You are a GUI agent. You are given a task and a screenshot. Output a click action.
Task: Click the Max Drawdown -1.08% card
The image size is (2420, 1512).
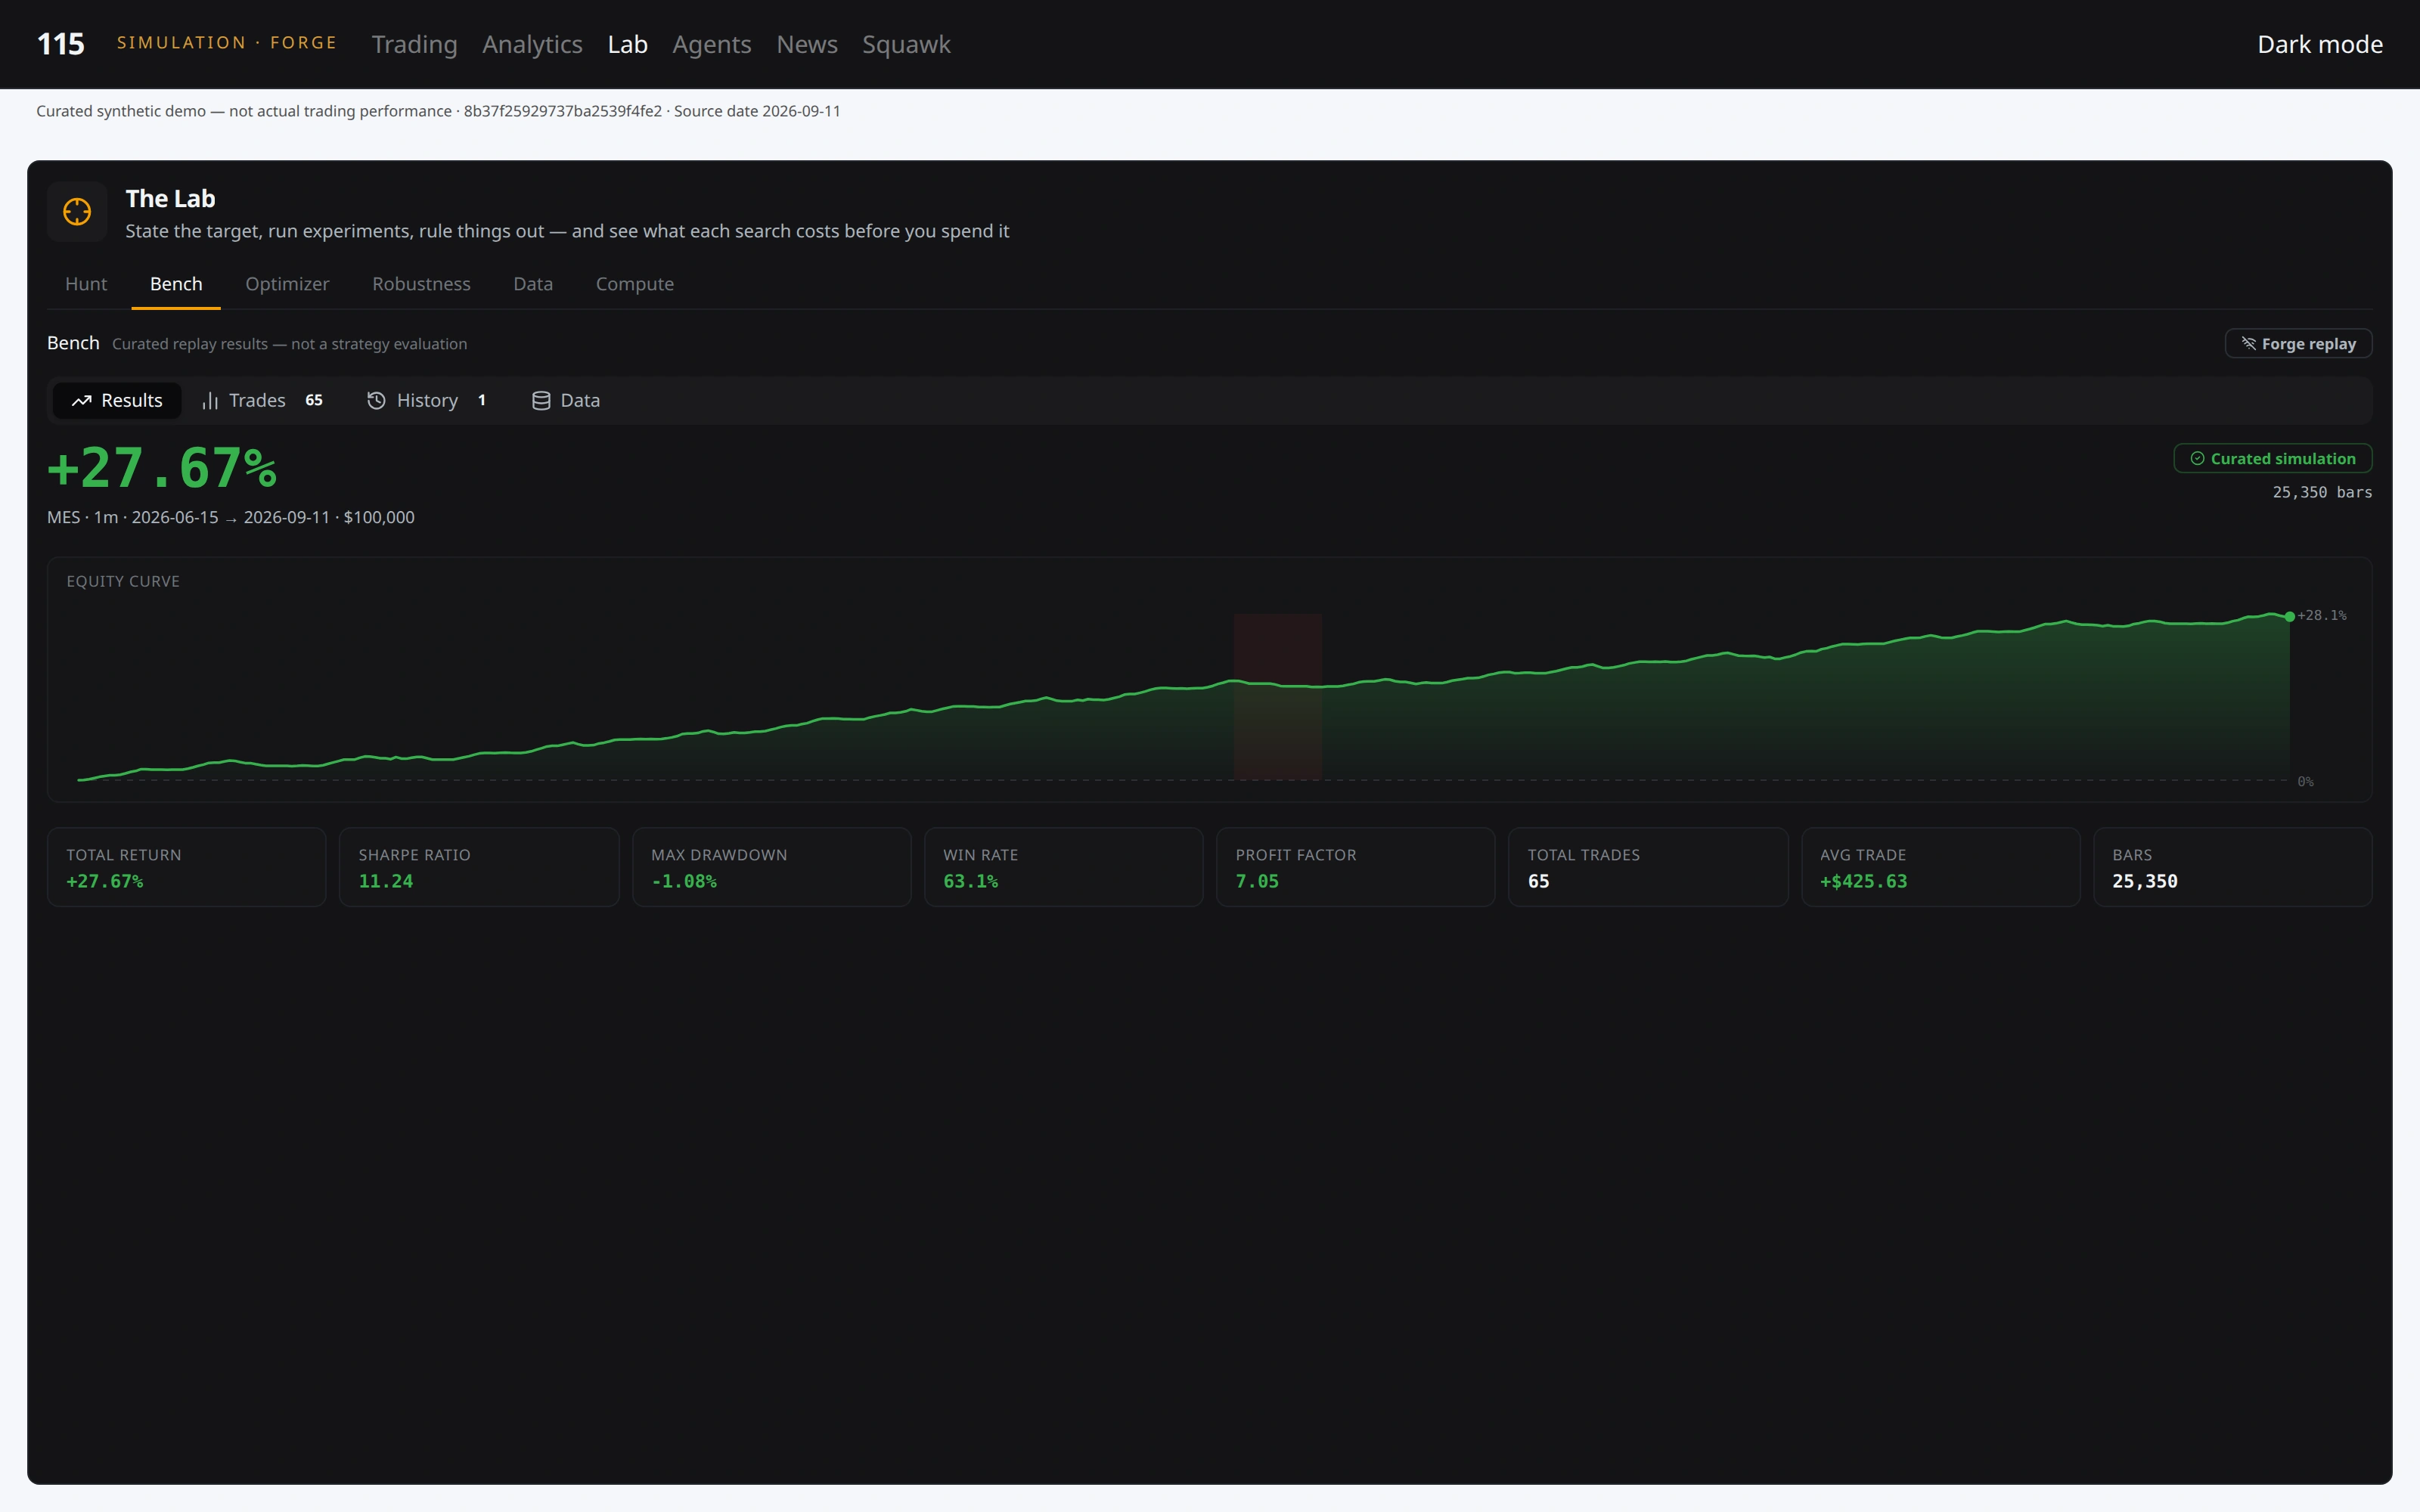(771, 867)
